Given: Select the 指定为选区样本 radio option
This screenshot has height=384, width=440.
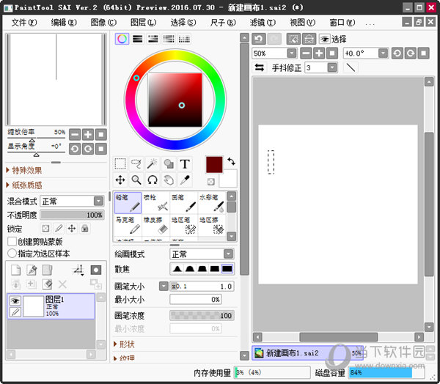Looking at the screenshot, I should [x=12, y=253].
